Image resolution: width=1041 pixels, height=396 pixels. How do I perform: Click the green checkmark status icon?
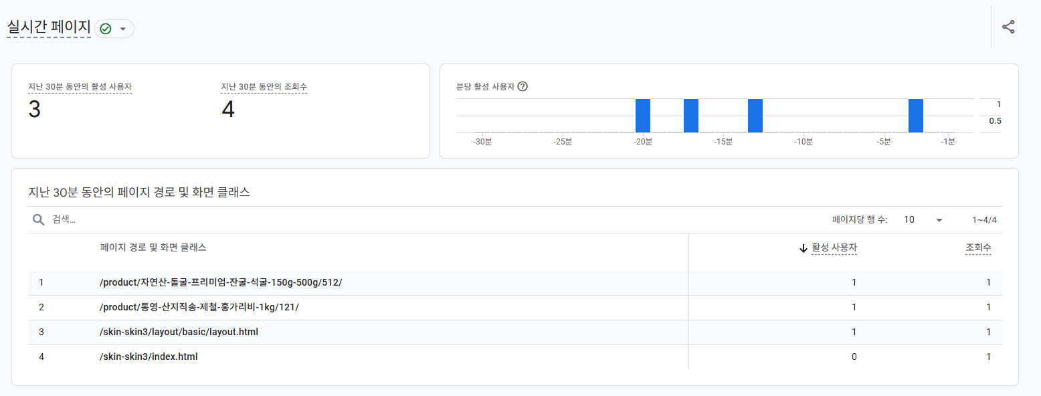(x=106, y=29)
